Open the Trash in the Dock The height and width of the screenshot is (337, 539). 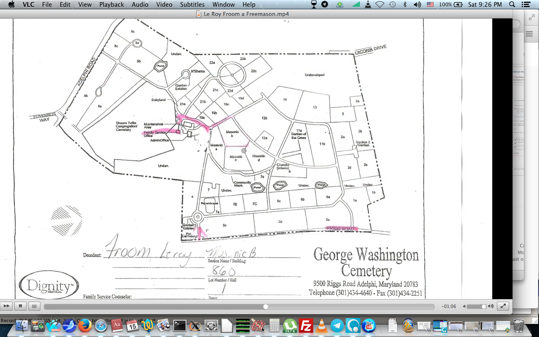pos(518,326)
